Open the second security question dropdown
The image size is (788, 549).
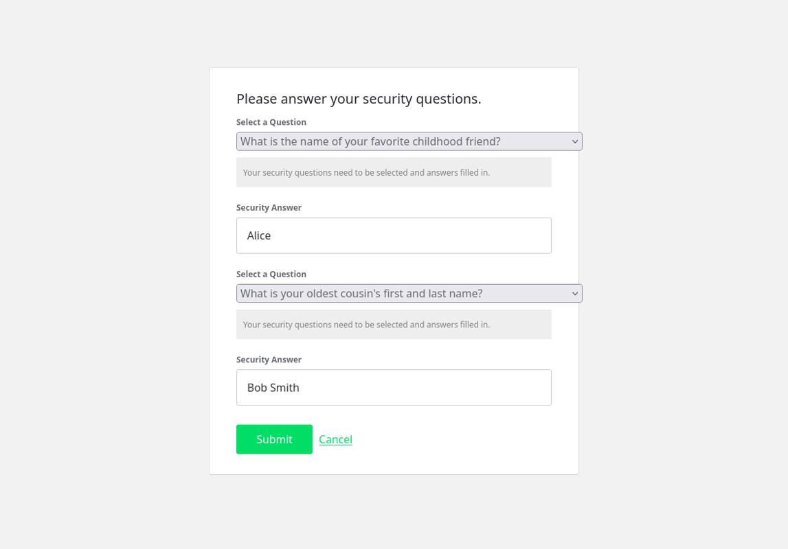(x=409, y=293)
